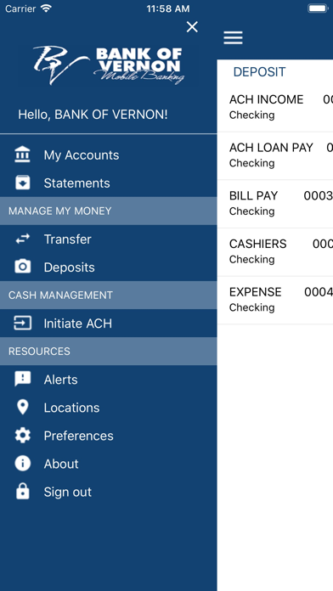Click the Alerts speech bubble icon
333x591 pixels.
point(23,380)
